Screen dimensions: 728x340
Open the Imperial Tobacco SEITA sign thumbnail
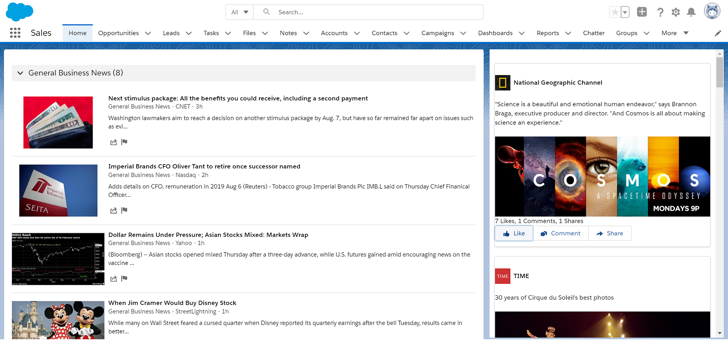(x=58, y=191)
